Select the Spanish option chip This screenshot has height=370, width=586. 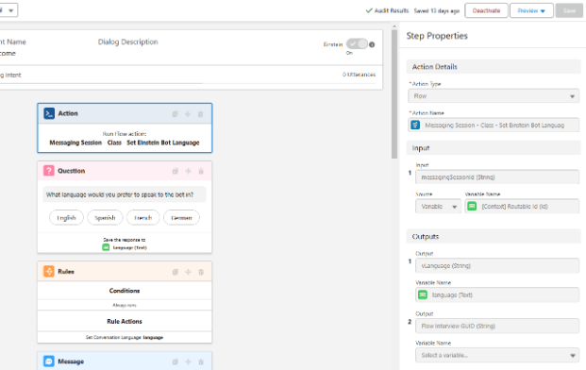(105, 217)
